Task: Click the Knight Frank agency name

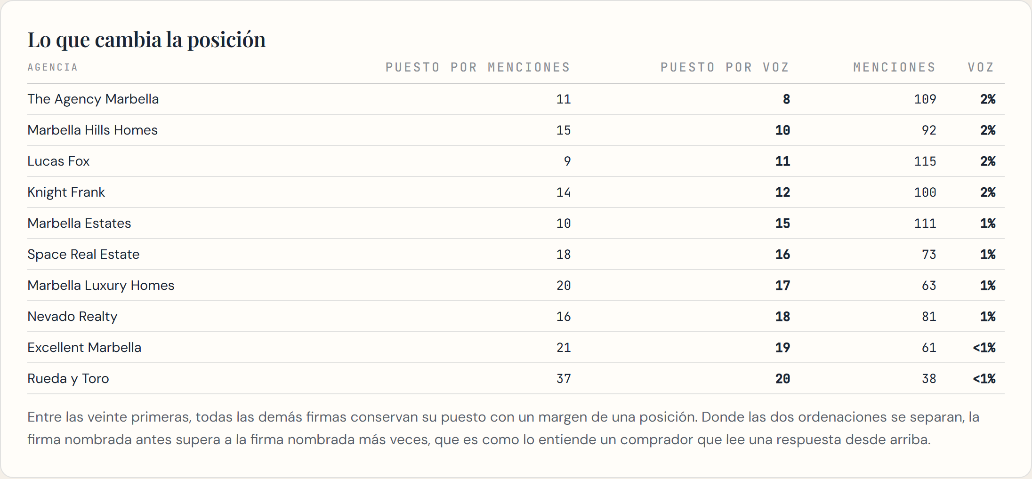Action: pyautogui.click(x=66, y=192)
